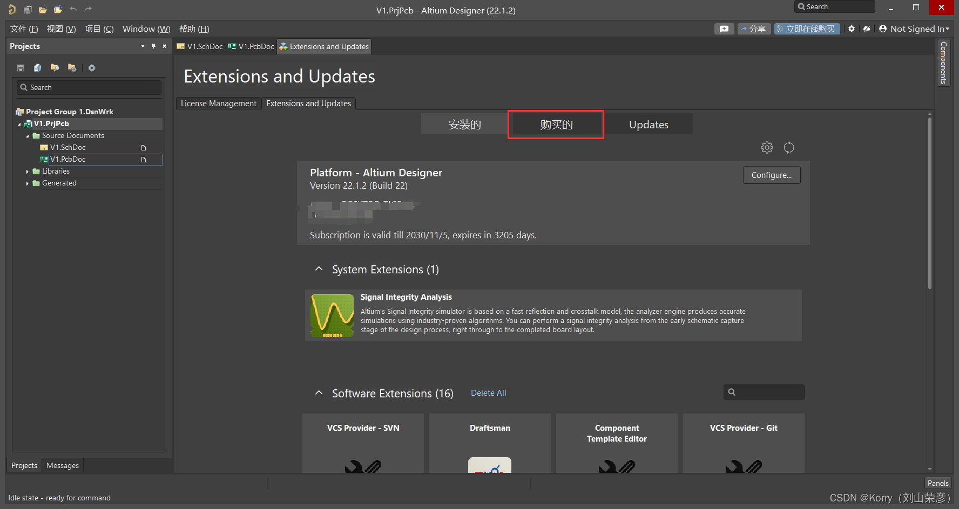Select the 购买的 purchased tab
This screenshot has width=959, height=509.
(x=556, y=125)
